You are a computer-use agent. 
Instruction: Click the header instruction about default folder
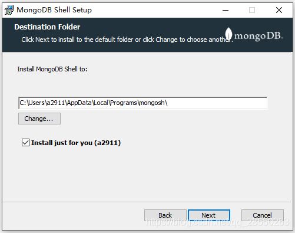(x=127, y=40)
